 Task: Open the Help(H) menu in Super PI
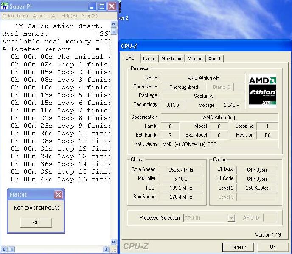pyautogui.click(x=69, y=16)
